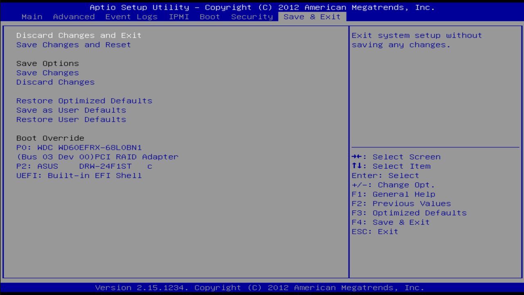Image resolution: width=524 pixels, height=295 pixels.
Task: Select Save as User Defaults
Action: click(71, 110)
